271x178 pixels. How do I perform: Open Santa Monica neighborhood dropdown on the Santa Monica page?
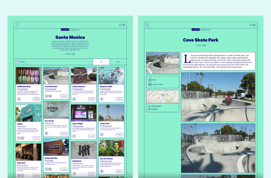(74, 30)
